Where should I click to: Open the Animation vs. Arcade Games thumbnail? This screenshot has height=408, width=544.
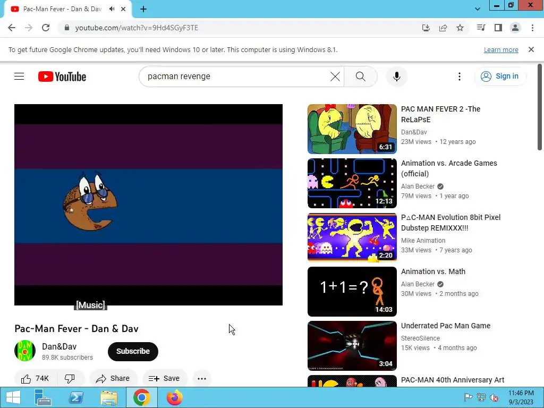(352, 183)
